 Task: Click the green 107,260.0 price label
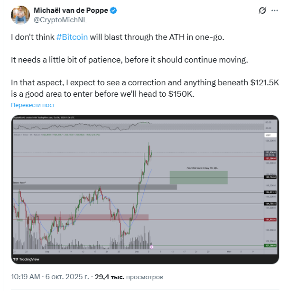270,246
